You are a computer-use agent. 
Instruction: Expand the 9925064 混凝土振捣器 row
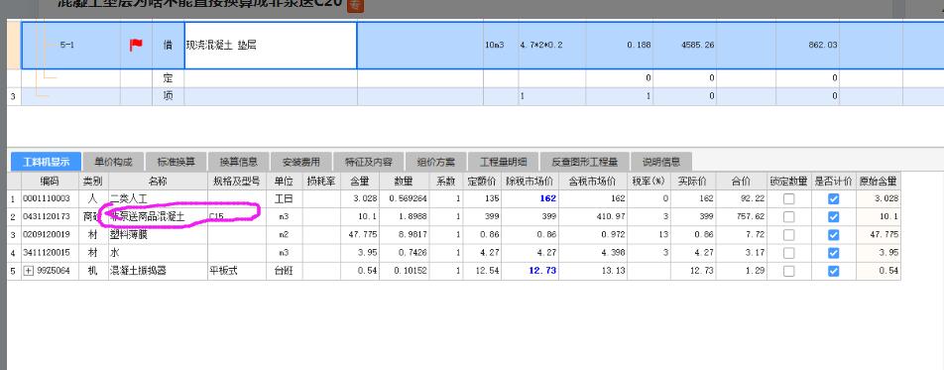(x=29, y=271)
